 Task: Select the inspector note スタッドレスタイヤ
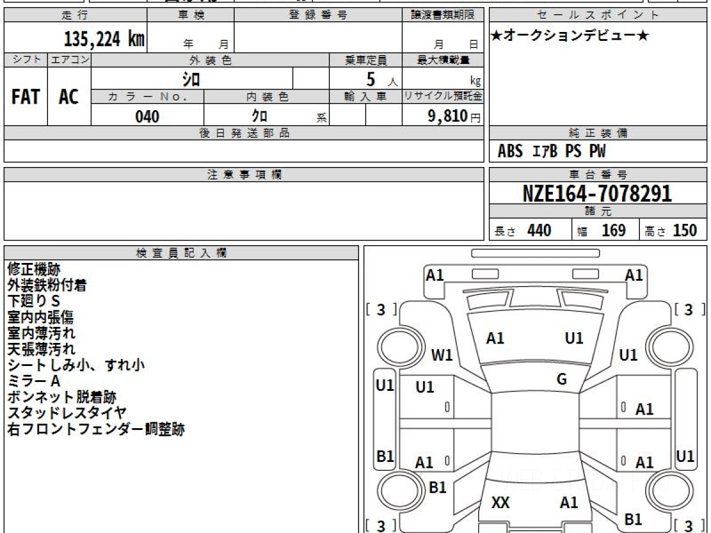tap(67, 413)
